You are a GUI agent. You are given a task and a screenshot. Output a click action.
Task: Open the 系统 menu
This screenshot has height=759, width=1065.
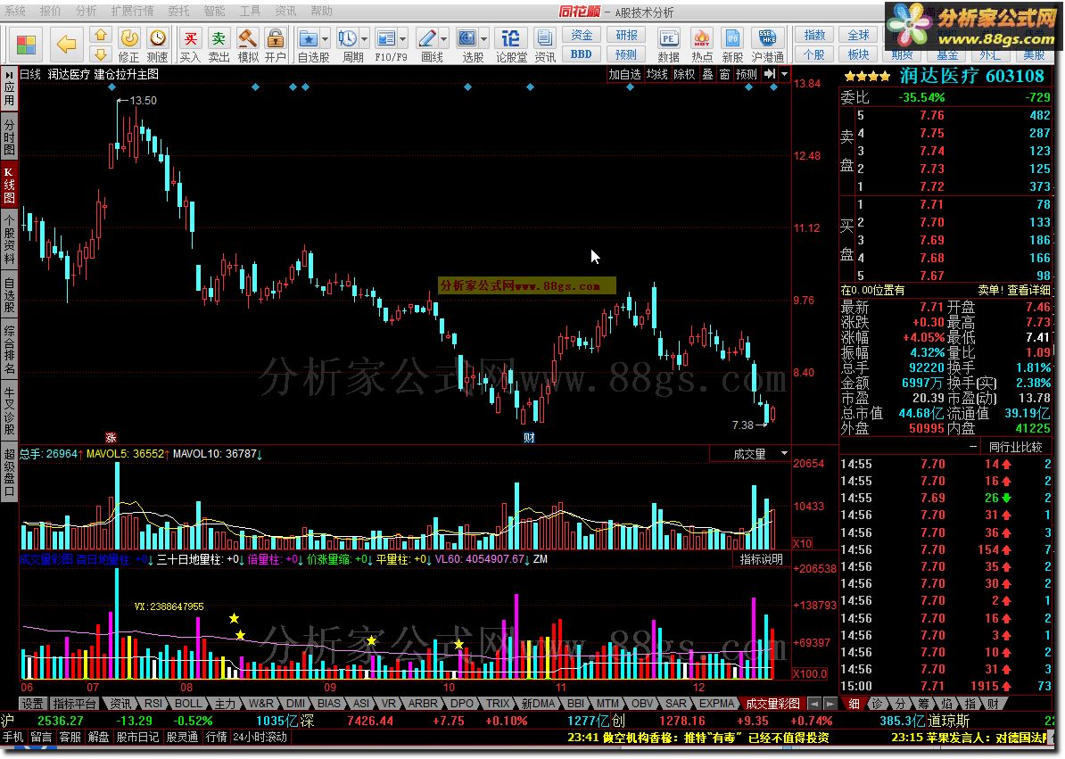coord(14,11)
